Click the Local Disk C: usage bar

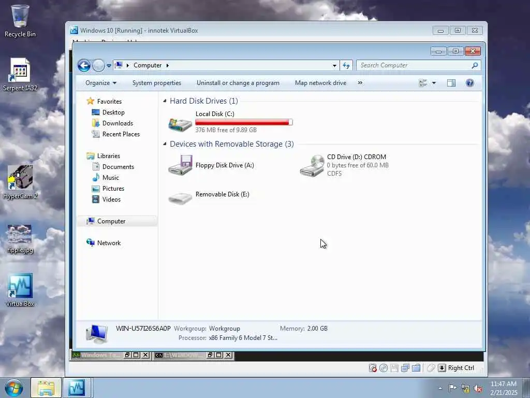tap(244, 122)
